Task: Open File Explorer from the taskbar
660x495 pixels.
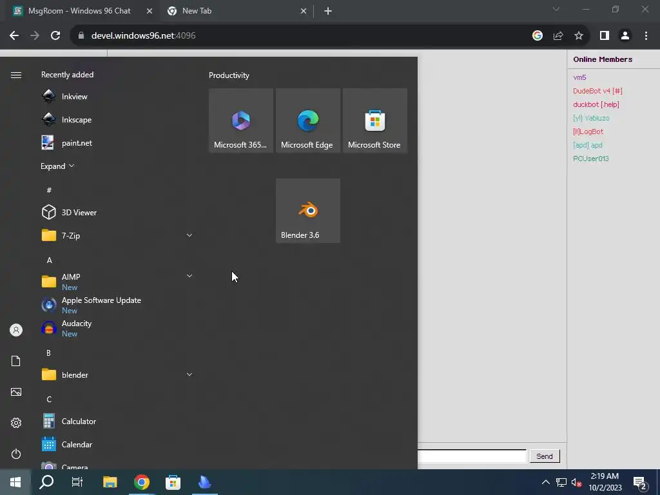Action: click(x=110, y=482)
